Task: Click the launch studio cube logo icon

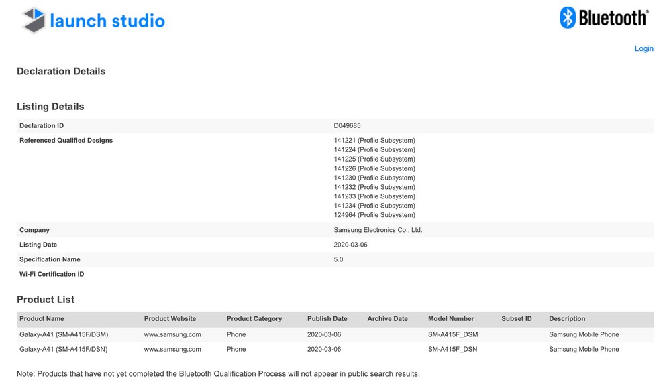Action: (34, 20)
